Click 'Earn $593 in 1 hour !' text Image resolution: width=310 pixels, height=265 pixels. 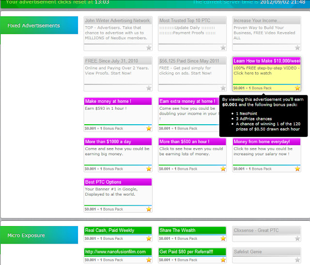coord(106,108)
